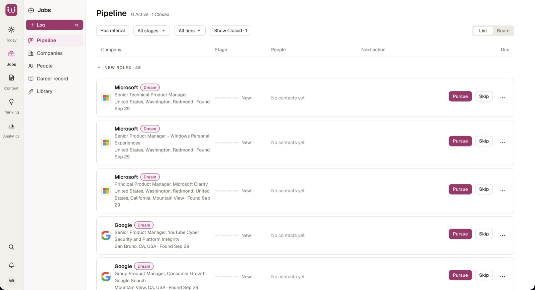The image size is (535, 290).
Task: Open Career record in the sidebar
Action: (x=55, y=78)
